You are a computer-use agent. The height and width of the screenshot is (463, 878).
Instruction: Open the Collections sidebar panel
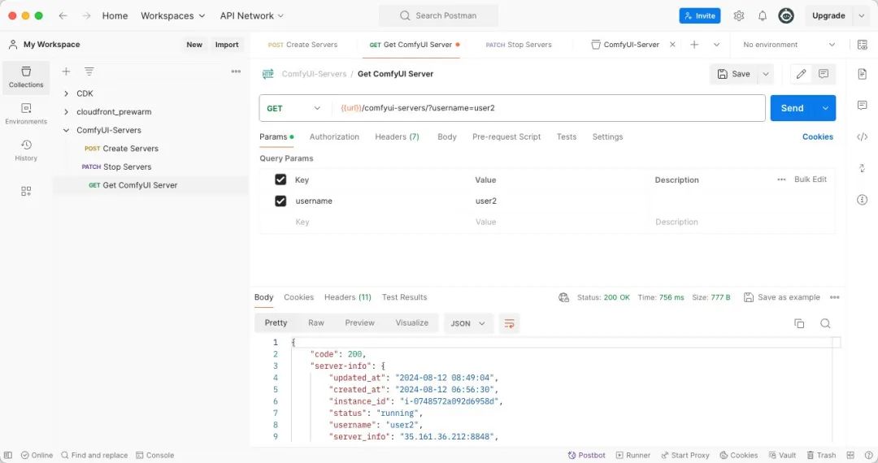coord(26,77)
